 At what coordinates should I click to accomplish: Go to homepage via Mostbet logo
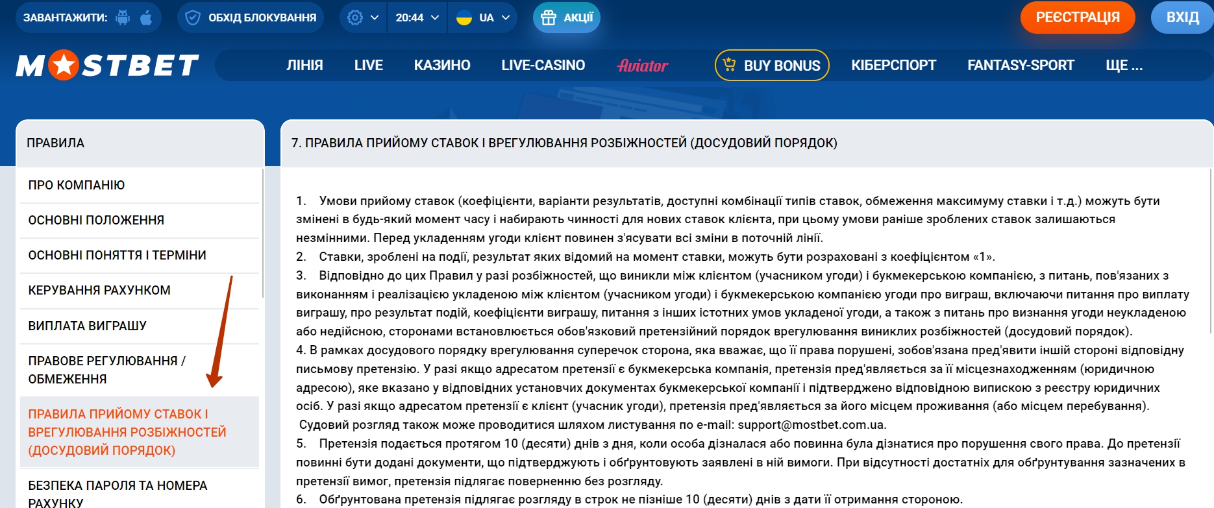[108, 65]
